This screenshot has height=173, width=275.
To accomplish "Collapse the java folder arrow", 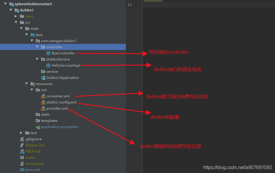I will (26, 34).
